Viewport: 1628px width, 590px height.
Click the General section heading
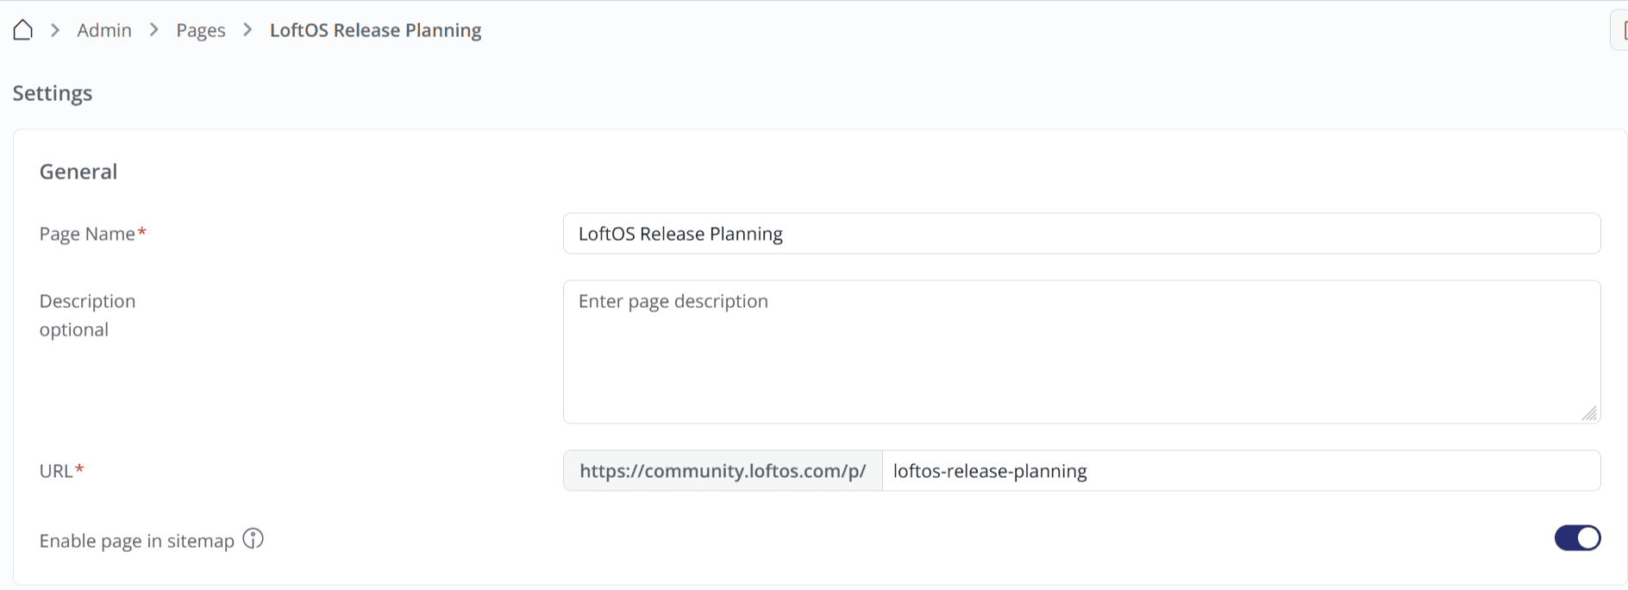click(x=78, y=172)
